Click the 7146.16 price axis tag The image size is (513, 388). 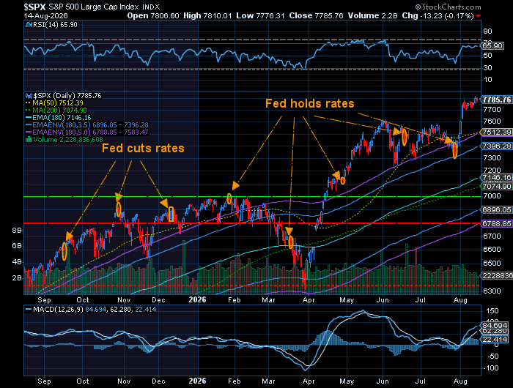click(497, 178)
